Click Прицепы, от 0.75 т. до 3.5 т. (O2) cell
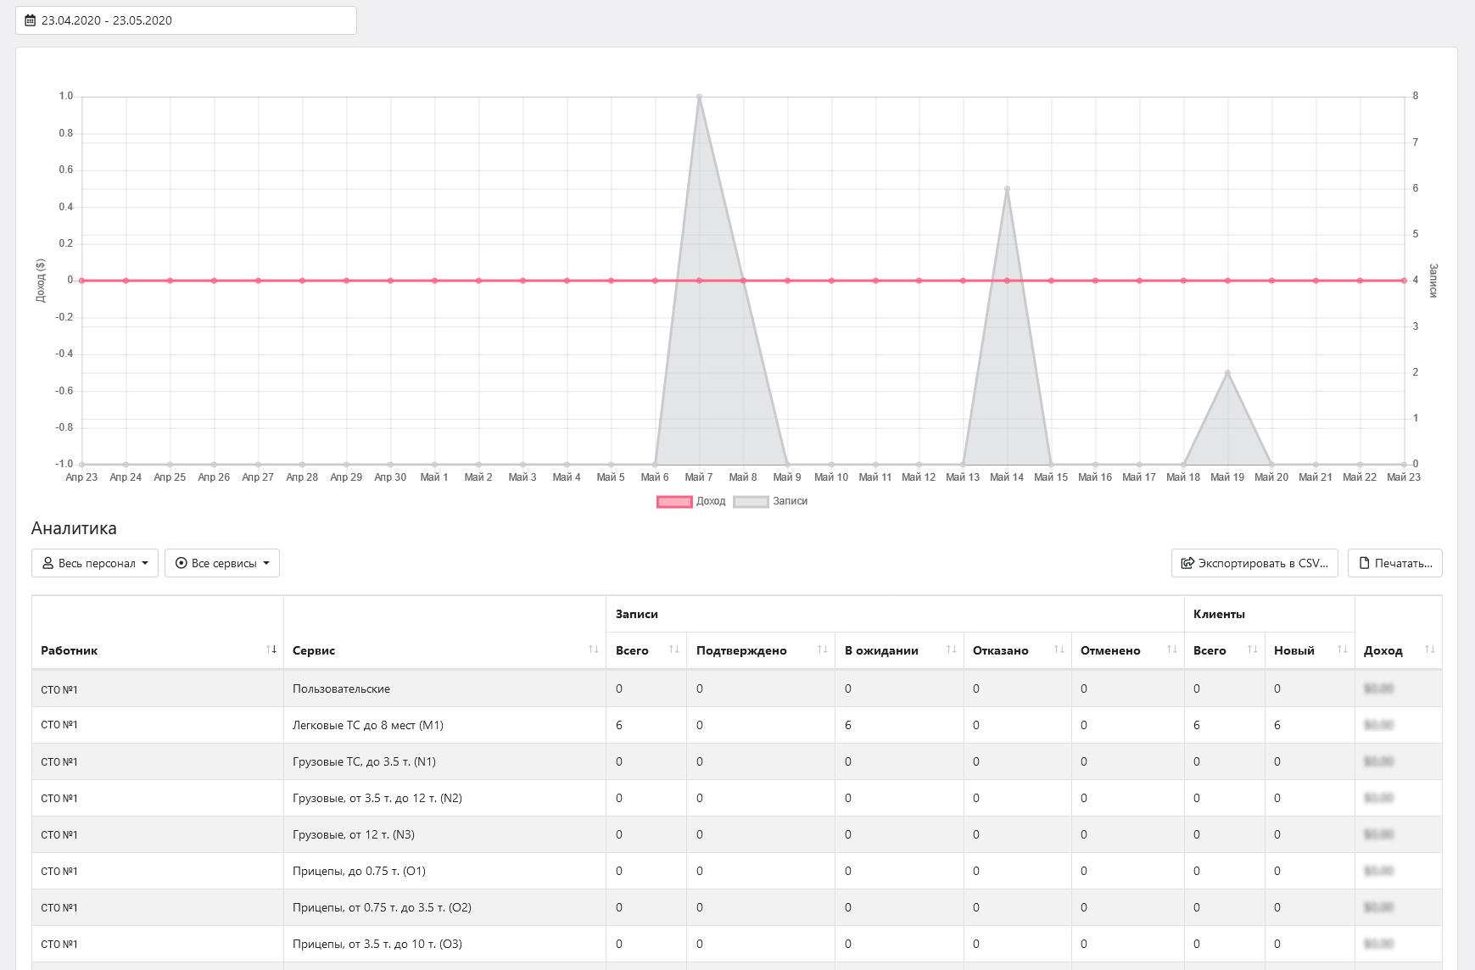Viewport: 1475px width, 970px height. (x=444, y=907)
